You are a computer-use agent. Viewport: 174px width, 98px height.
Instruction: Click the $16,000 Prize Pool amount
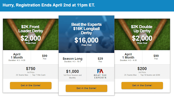(86, 40)
